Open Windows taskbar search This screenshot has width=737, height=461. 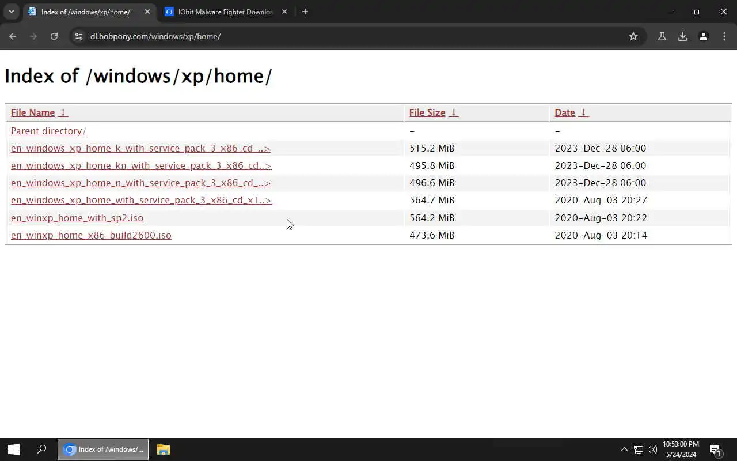(41, 449)
